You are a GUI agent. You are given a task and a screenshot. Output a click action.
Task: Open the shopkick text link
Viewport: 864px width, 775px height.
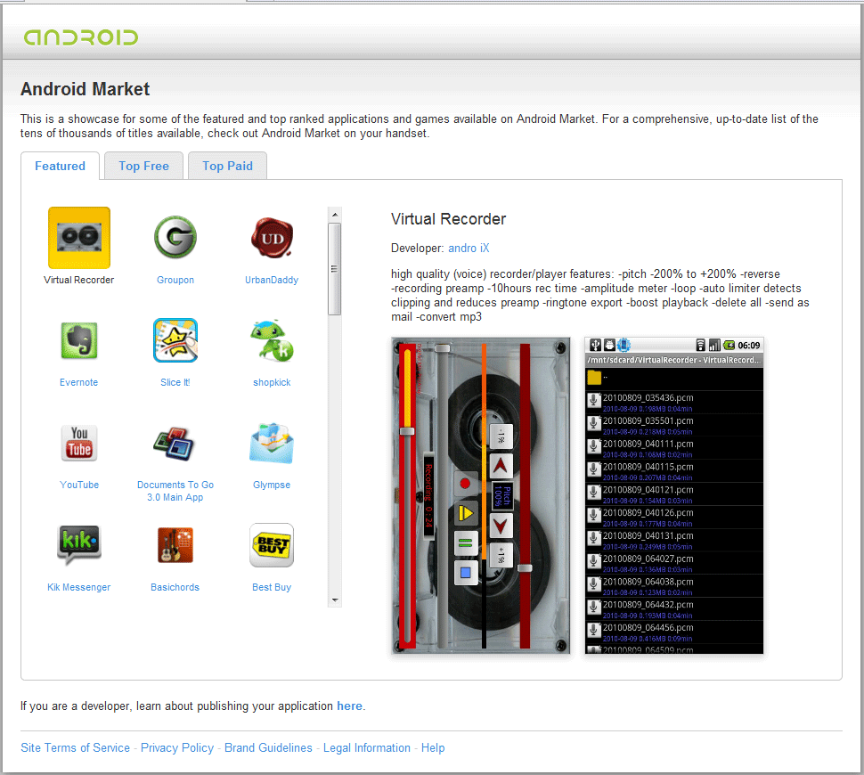pyautogui.click(x=272, y=382)
